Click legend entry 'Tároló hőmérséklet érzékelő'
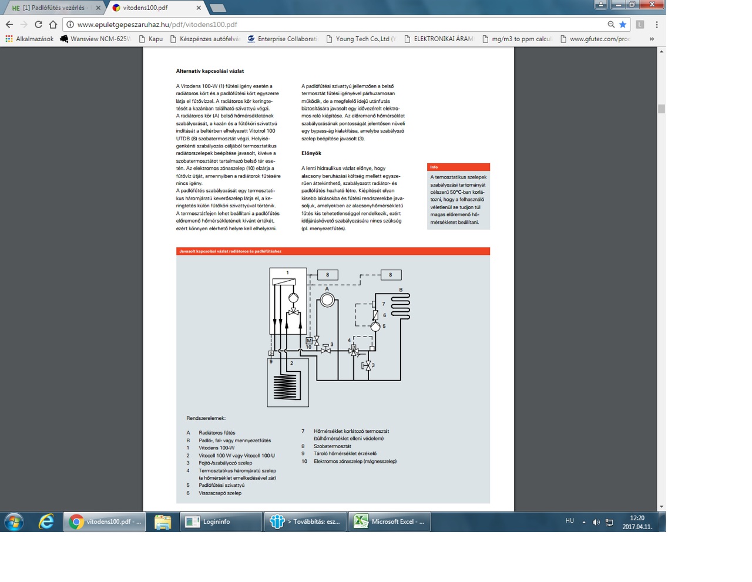752x582 pixels. (x=345, y=454)
